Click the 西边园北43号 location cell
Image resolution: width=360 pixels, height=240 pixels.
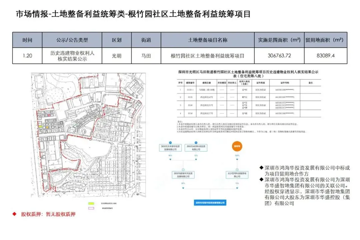click(207, 97)
